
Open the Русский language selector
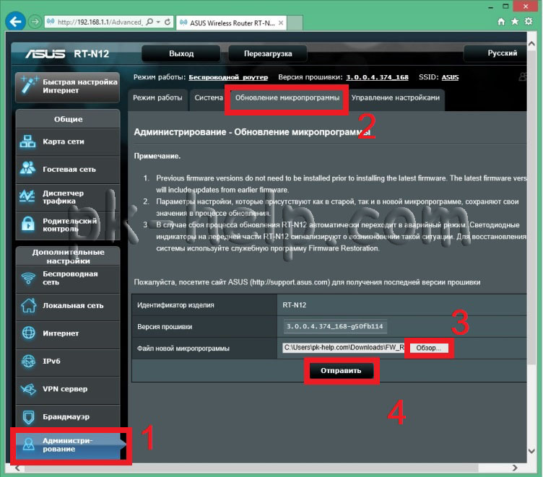496,53
